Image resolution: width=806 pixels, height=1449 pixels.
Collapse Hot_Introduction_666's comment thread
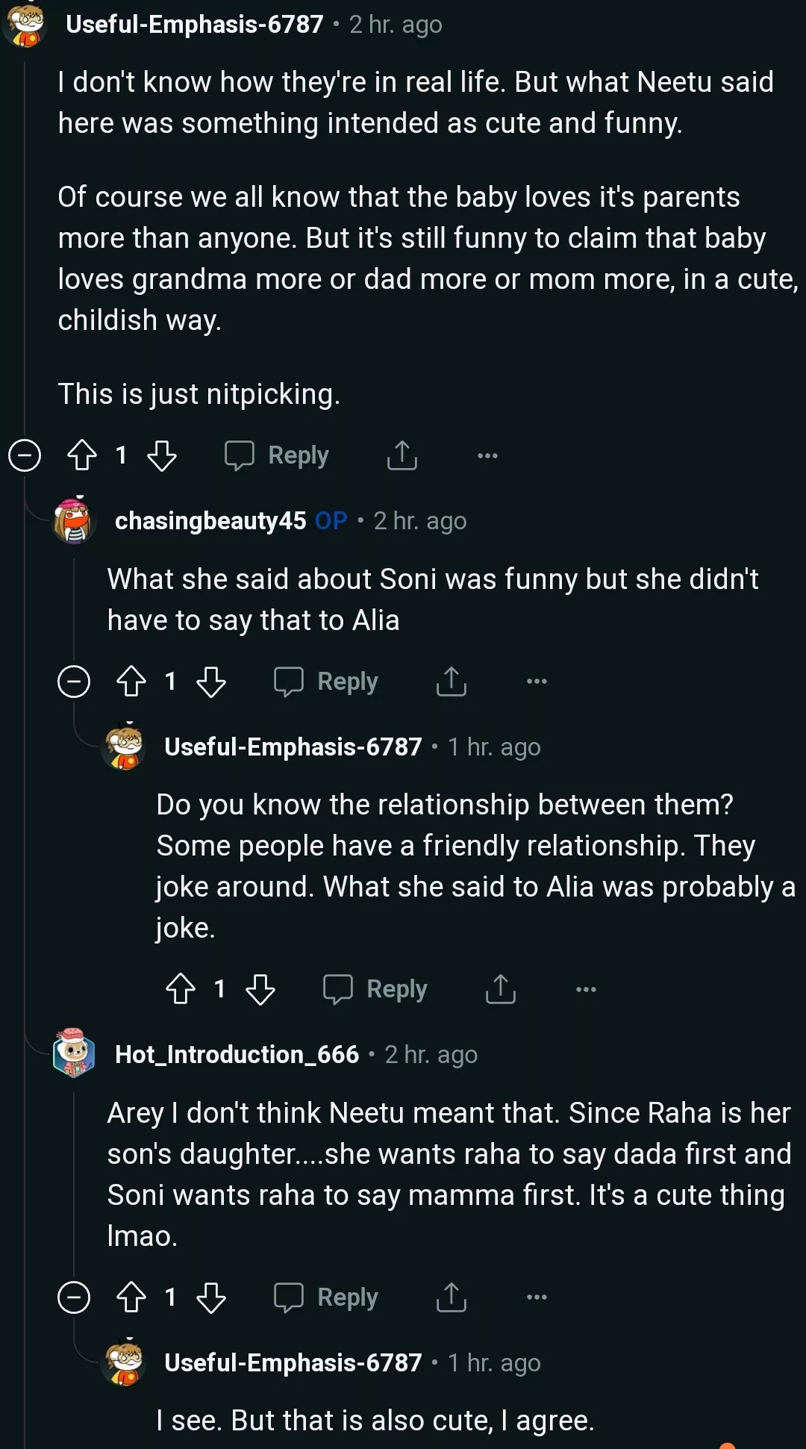(74, 1297)
